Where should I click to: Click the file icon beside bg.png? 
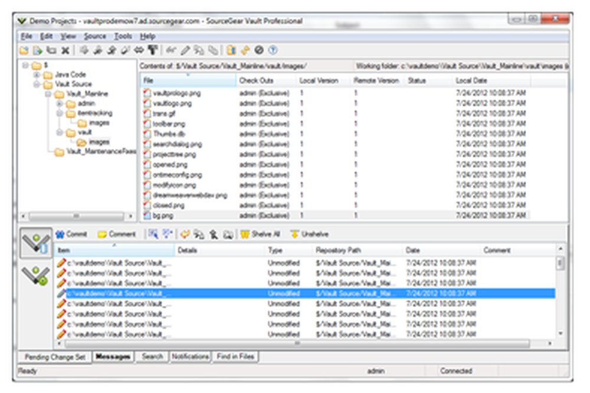click(x=147, y=216)
